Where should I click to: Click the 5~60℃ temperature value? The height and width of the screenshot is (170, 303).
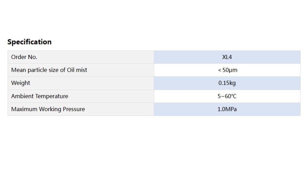[227, 96]
